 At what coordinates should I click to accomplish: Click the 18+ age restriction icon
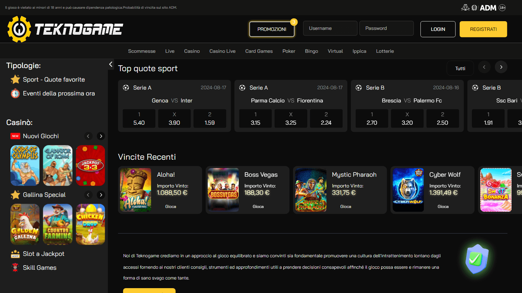click(x=502, y=8)
